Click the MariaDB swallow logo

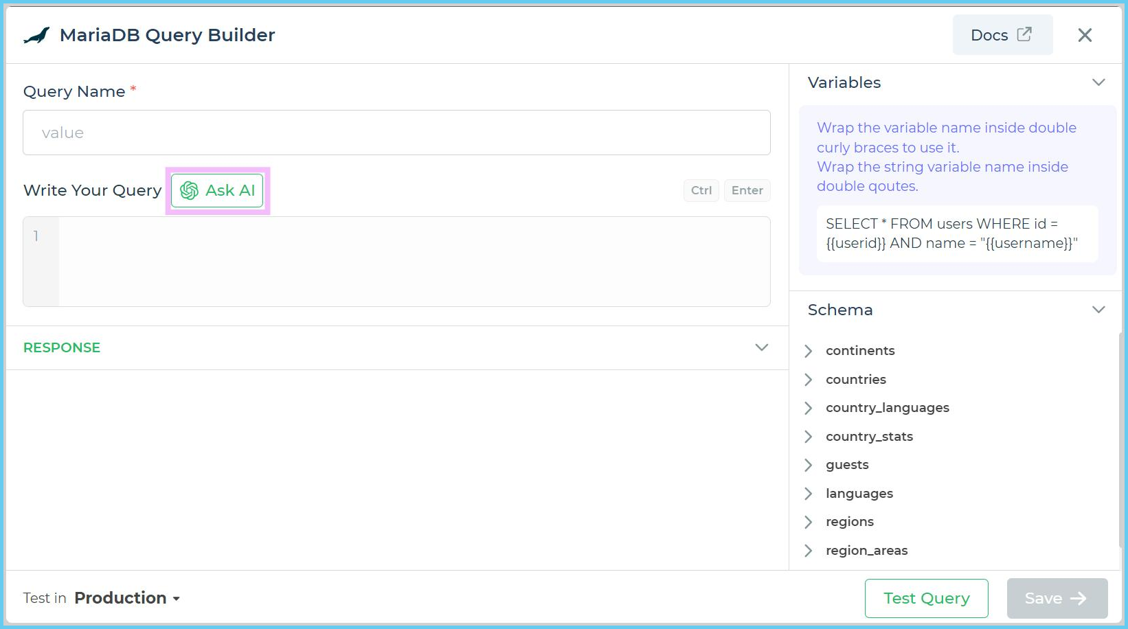(38, 34)
